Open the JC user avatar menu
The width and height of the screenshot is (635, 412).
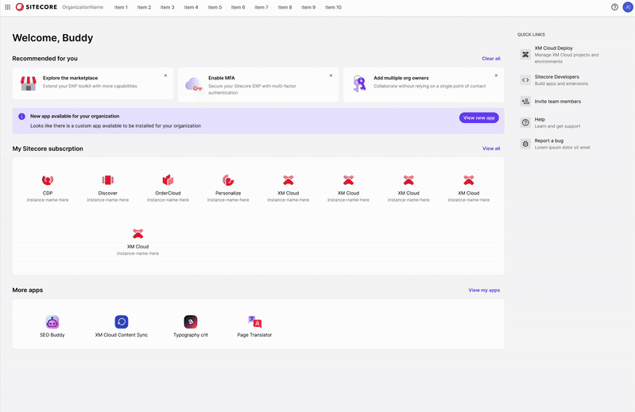coord(627,7)
